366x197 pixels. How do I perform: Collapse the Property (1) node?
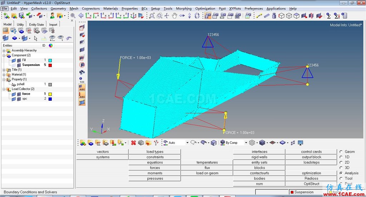[4, 79]
